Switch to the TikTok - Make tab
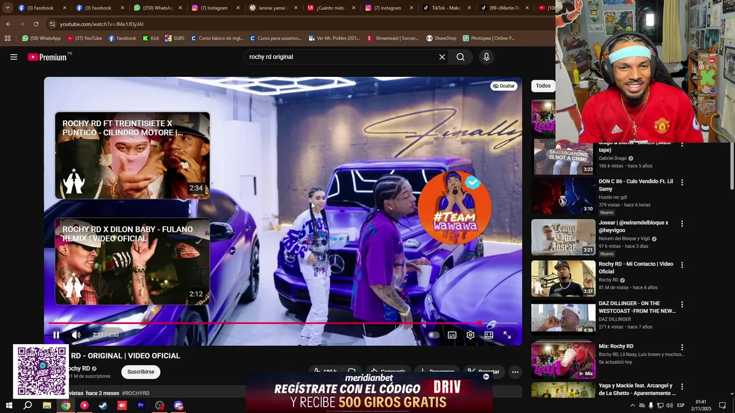The height and width of the screenshot is (413, 735). (x=445, y=8)
